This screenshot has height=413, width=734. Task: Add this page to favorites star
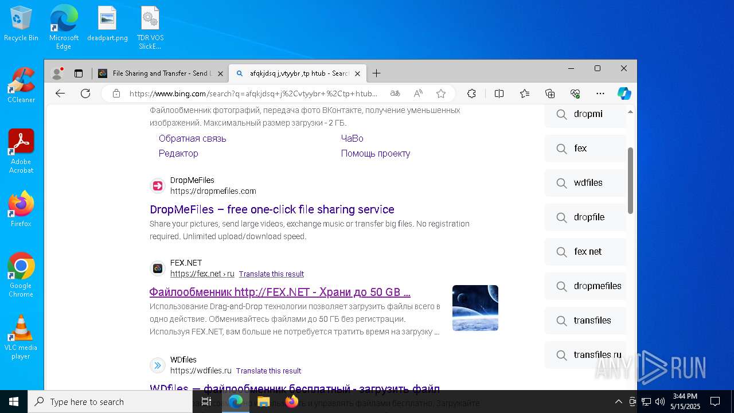[x=441, y=93]
